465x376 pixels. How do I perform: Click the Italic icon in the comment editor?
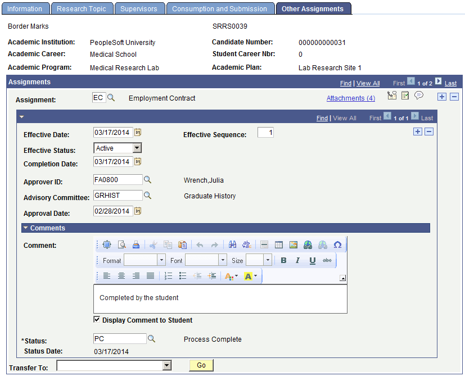pos(296,260)
